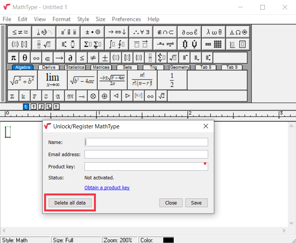Open the Obtain a product key link
The image size is (296, 243).
(x=107, y=187)
